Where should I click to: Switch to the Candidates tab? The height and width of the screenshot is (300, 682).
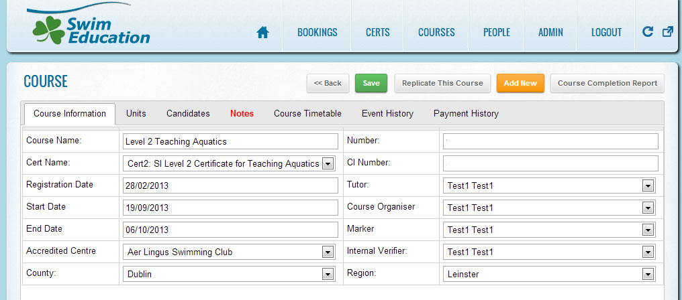point(188,114)
